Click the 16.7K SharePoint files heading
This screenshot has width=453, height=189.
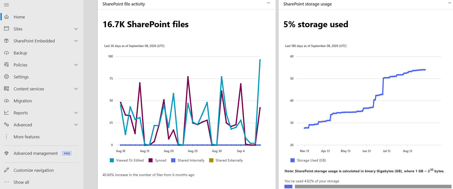146,24
